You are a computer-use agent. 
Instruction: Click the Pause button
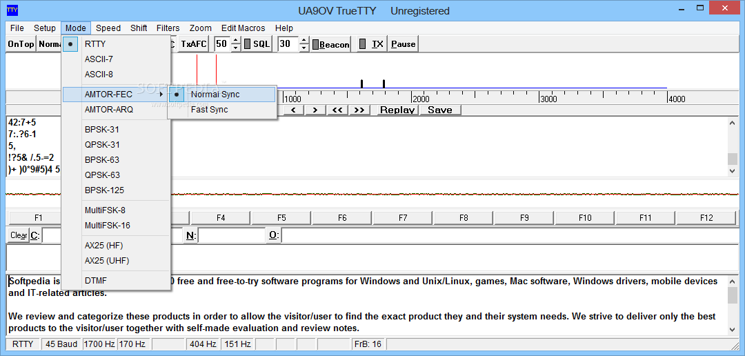pos(404,44)
